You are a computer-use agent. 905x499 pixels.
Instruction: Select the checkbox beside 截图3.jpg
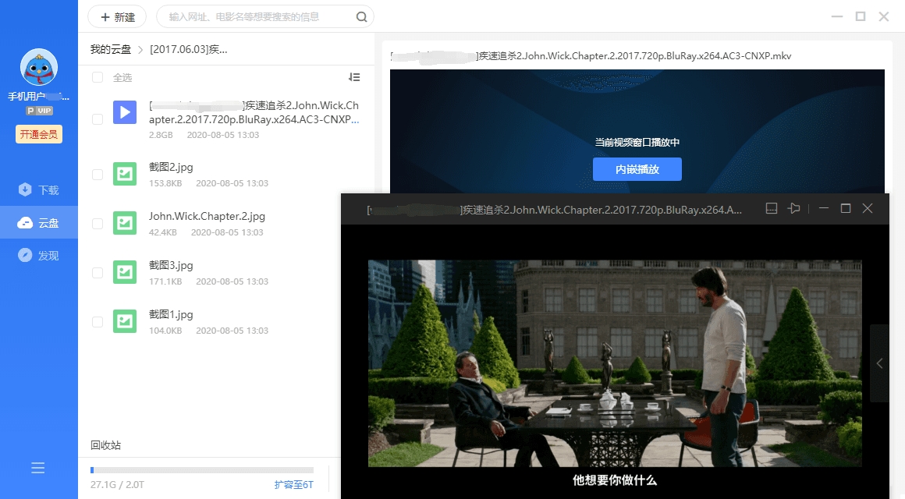pyautogui.click(x=98, y=273)
